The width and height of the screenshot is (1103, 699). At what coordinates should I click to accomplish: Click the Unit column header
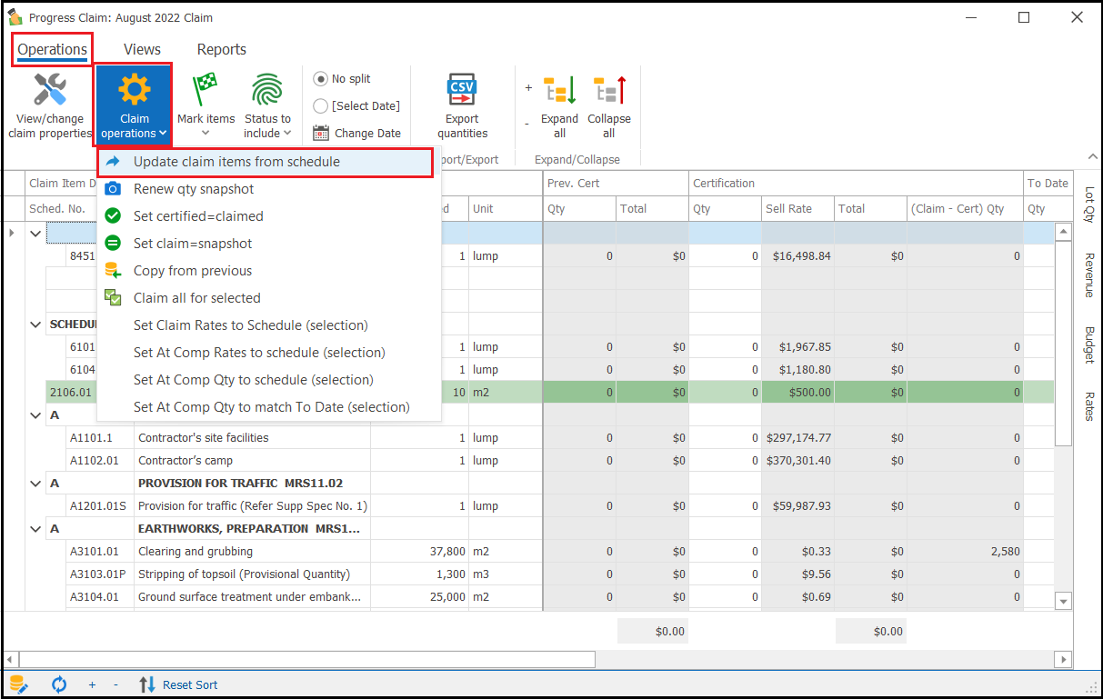pos(505,208)
